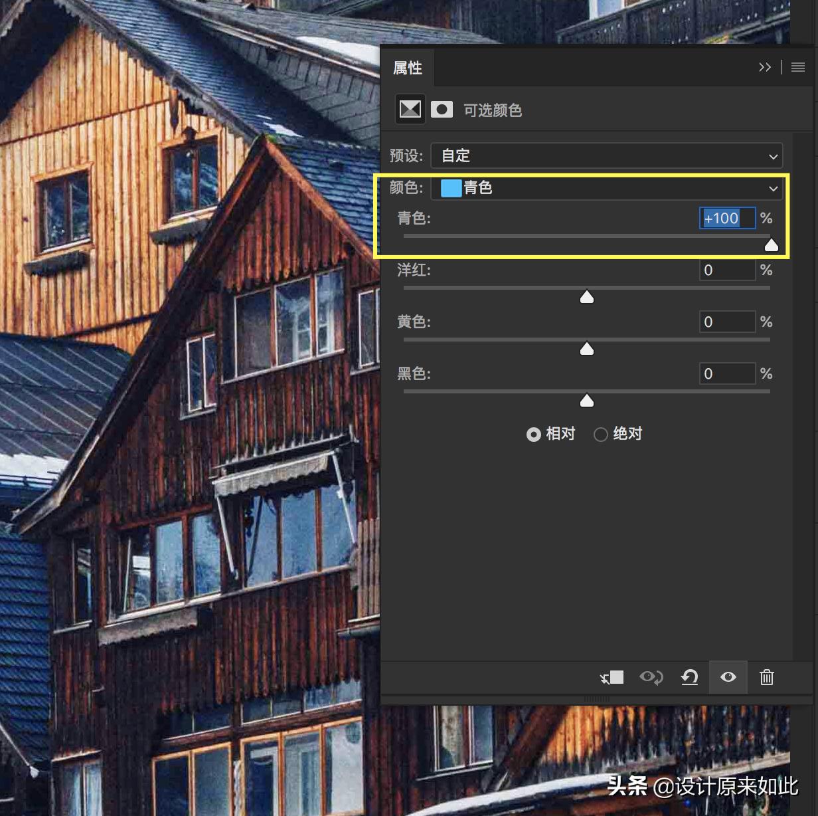Viewport: 818px width, 816px height.
Task: Open the 预设 preset dropdown
Action: click(607, 156)
